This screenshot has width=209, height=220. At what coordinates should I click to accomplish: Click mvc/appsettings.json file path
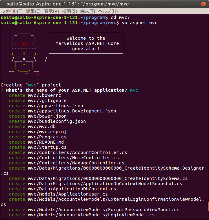click(55, 106)
